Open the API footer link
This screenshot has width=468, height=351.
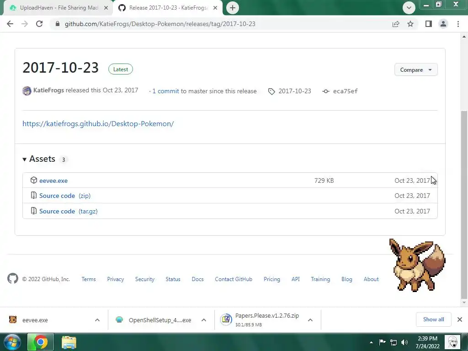pyautogui.click(x=296, y=279)
